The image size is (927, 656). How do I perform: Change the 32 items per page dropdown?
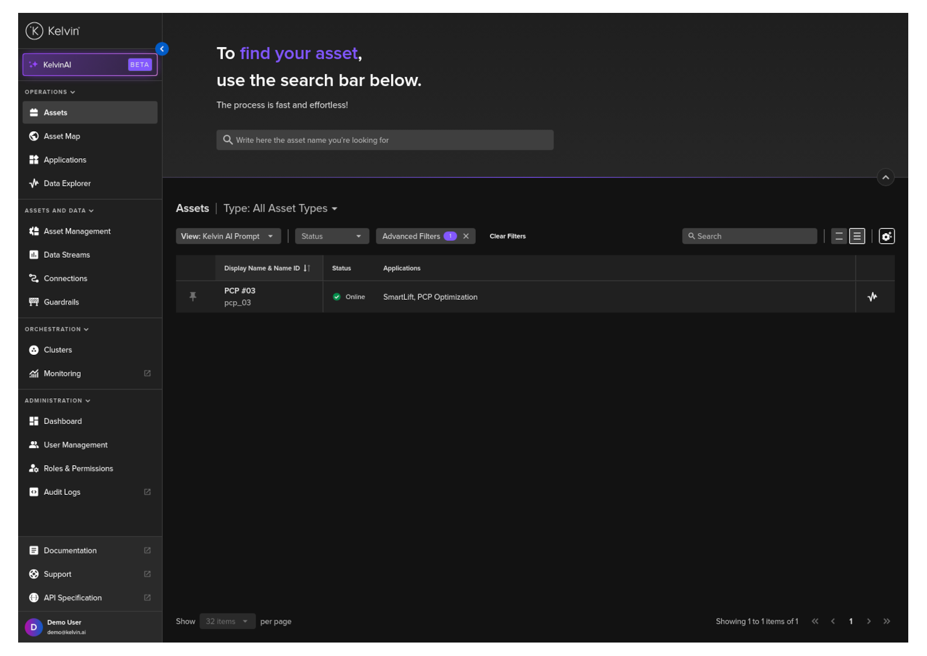pos(227,621)
